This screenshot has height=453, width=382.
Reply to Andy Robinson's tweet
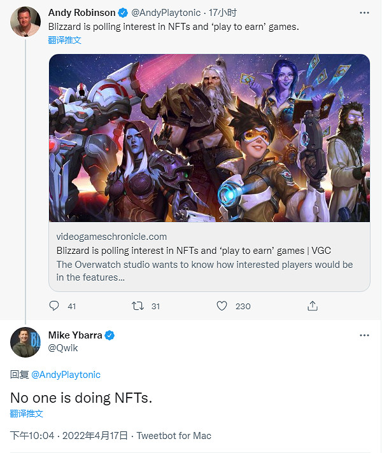[55, 306]
